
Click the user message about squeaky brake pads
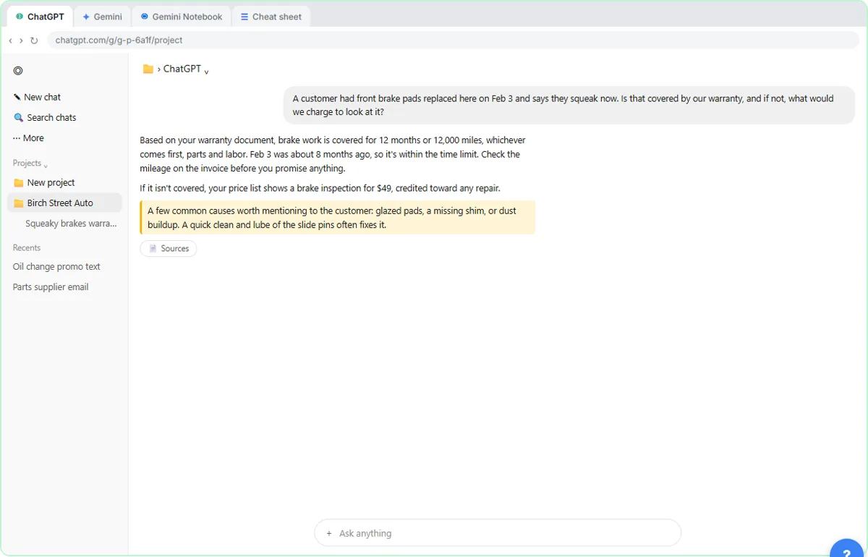569,106
